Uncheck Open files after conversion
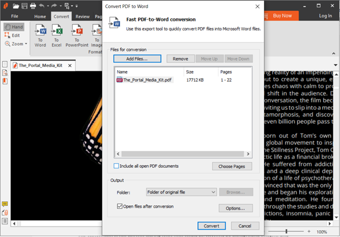Image resolution: width=340 pixels, height=237 pixels. coord(120,206)
